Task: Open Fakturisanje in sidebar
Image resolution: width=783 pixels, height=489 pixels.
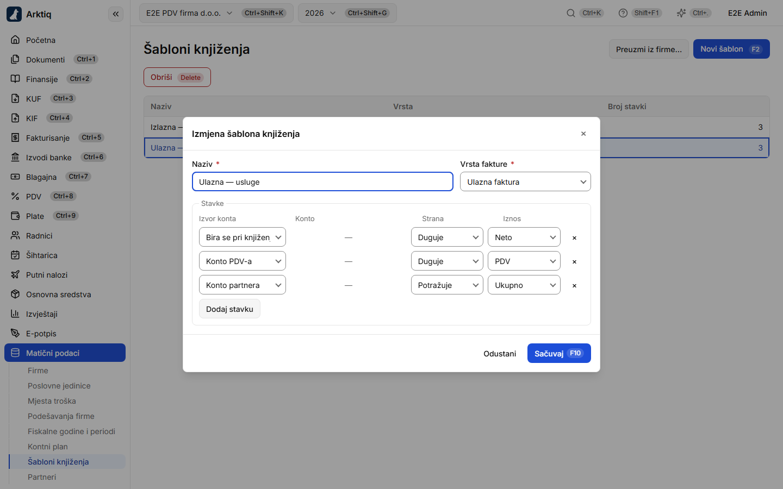Action: click(65, 137)
